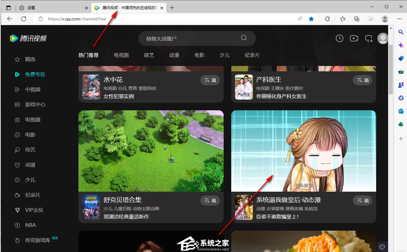
Task: Open 电视剧 in the left sidebar
Action: [33, 120]
